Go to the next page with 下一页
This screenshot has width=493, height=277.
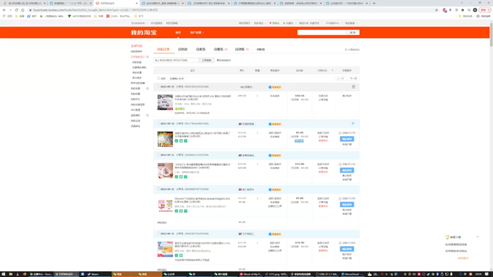coord(353,79)
